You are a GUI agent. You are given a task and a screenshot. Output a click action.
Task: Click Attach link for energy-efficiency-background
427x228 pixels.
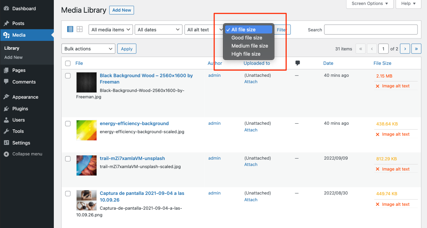(251, 130)
